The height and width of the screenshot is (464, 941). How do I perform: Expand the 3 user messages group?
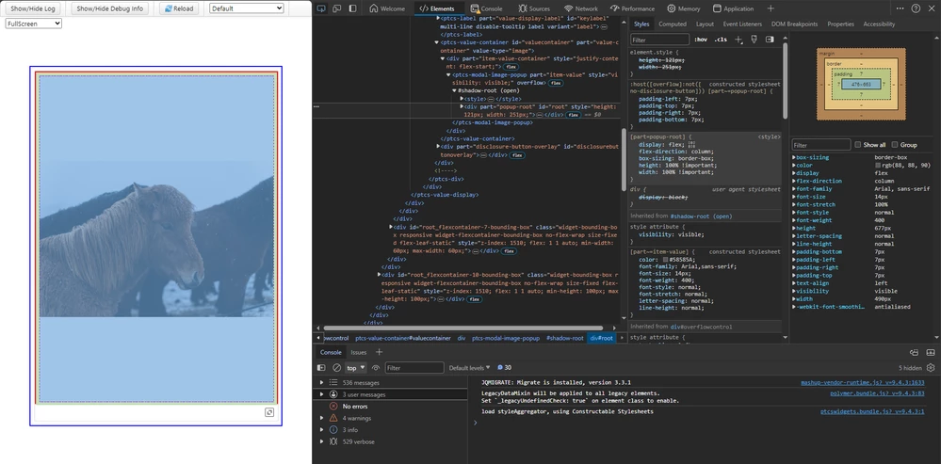tap(321, 394)
